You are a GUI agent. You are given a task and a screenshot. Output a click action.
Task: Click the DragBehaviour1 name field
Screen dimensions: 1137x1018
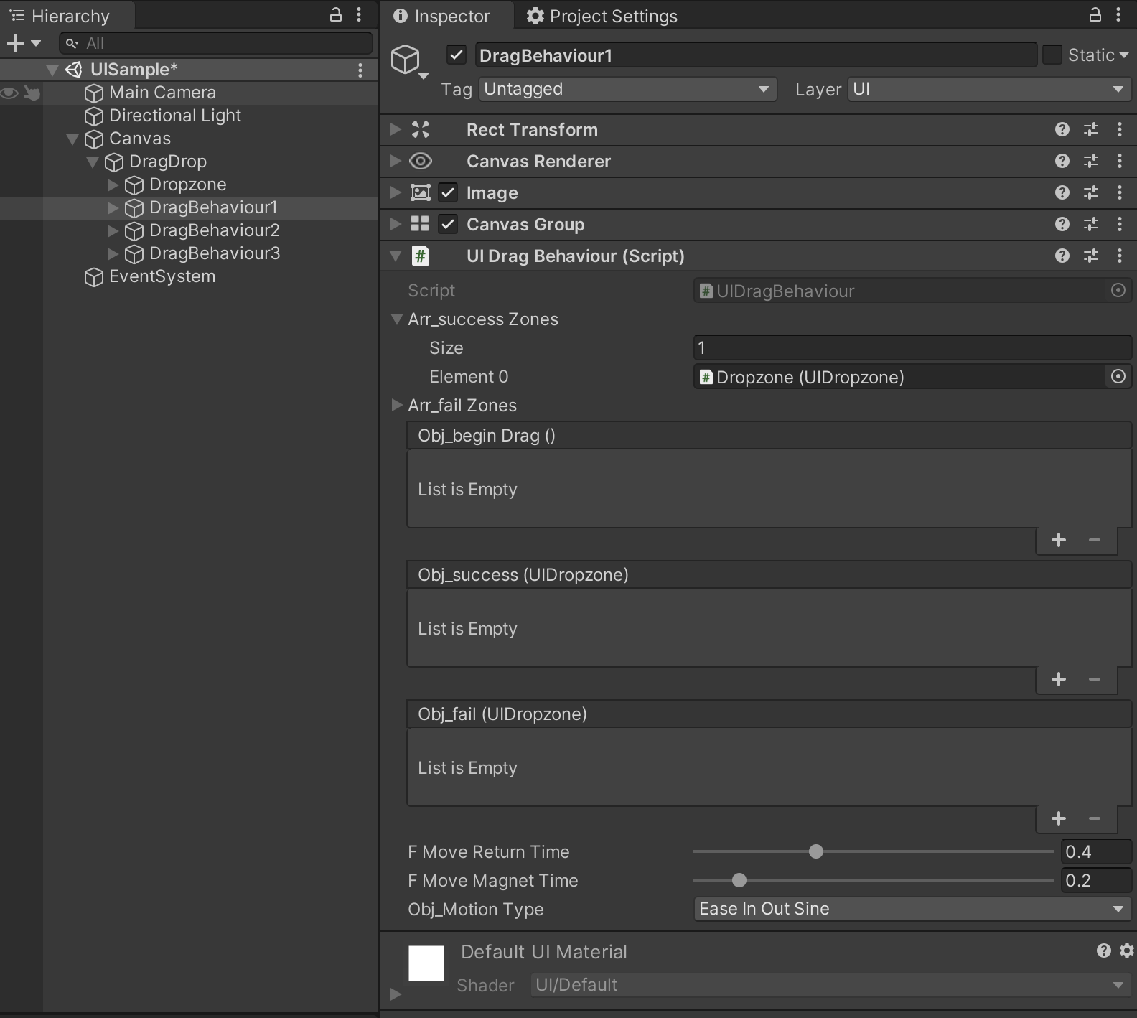[x=757, y=55]
